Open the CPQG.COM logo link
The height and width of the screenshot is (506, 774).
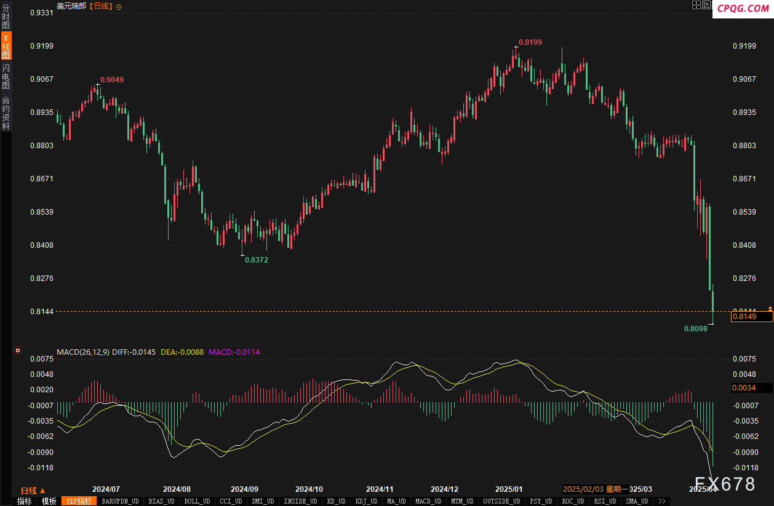tap(743, 8)
